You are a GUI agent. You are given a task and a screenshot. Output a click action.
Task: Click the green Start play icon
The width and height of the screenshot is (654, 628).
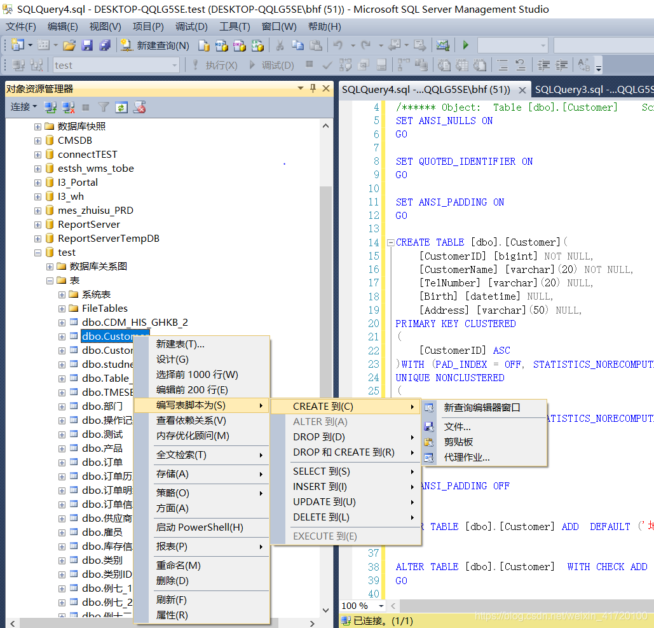pos(465,45)
